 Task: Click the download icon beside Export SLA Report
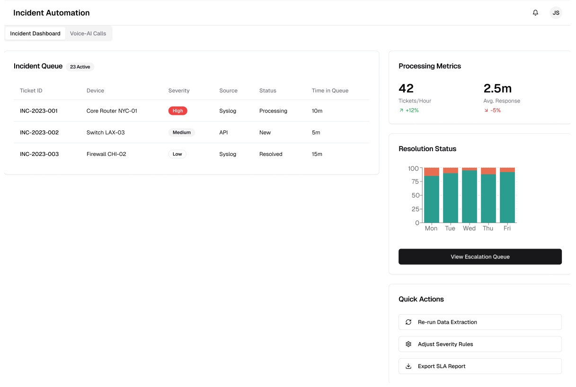pyautogui.click(x=408, y=366)
